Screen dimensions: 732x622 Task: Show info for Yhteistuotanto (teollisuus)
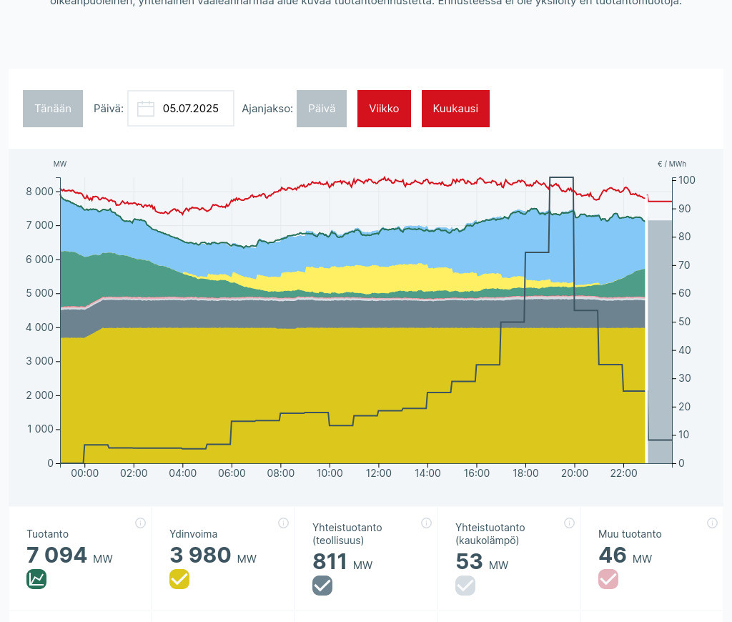pyautogui.click(x=426, y=523)
